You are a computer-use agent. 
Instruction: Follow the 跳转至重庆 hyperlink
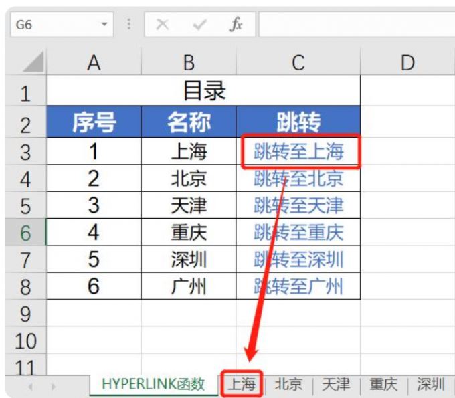click(x=298, y=232)
